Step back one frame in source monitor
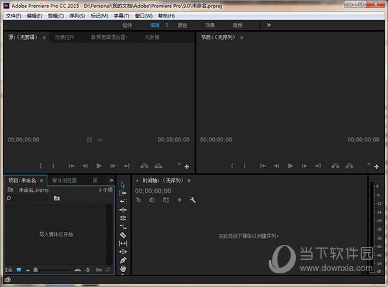The height and width of the screenshot is (287, 388). [x=85, y=166]
